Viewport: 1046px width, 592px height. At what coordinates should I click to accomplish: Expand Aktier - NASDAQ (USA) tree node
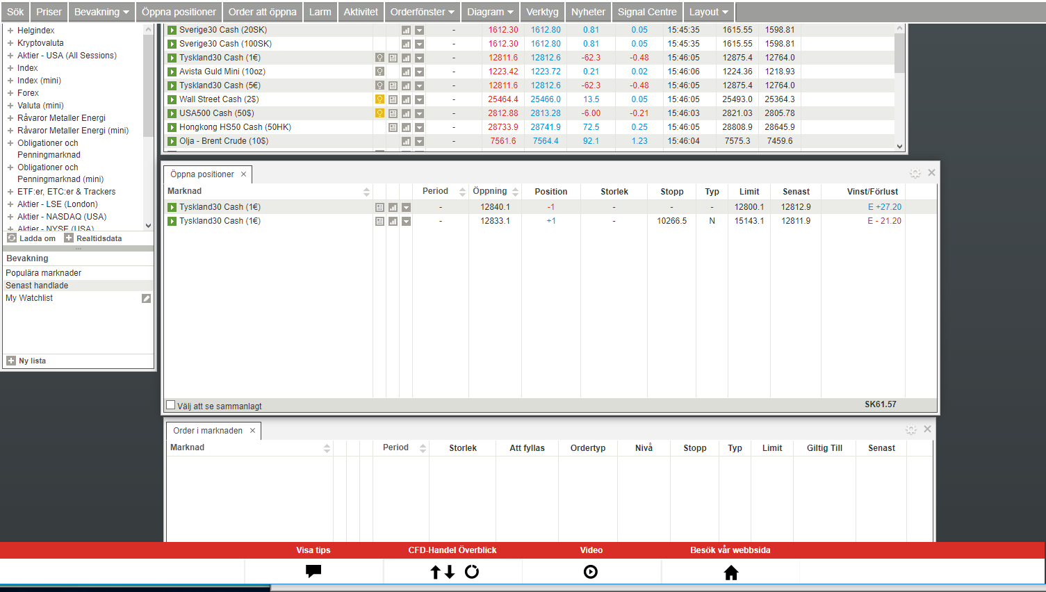10,217
